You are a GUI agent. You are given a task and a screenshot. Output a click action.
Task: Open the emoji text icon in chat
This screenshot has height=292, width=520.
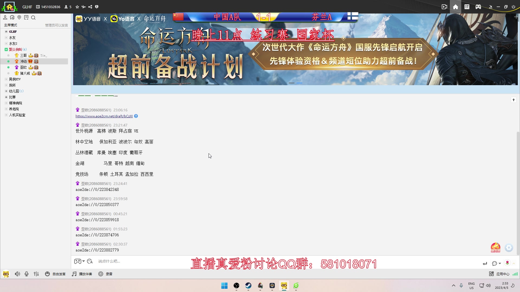click(x=90, y=261)
